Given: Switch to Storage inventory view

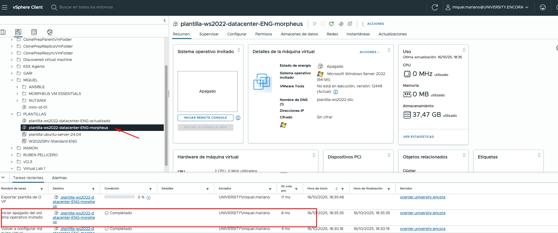Looking at the screenshot, I should pos(34,32).
